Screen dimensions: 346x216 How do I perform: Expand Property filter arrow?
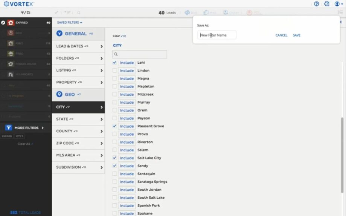click(x=102, y=83)
